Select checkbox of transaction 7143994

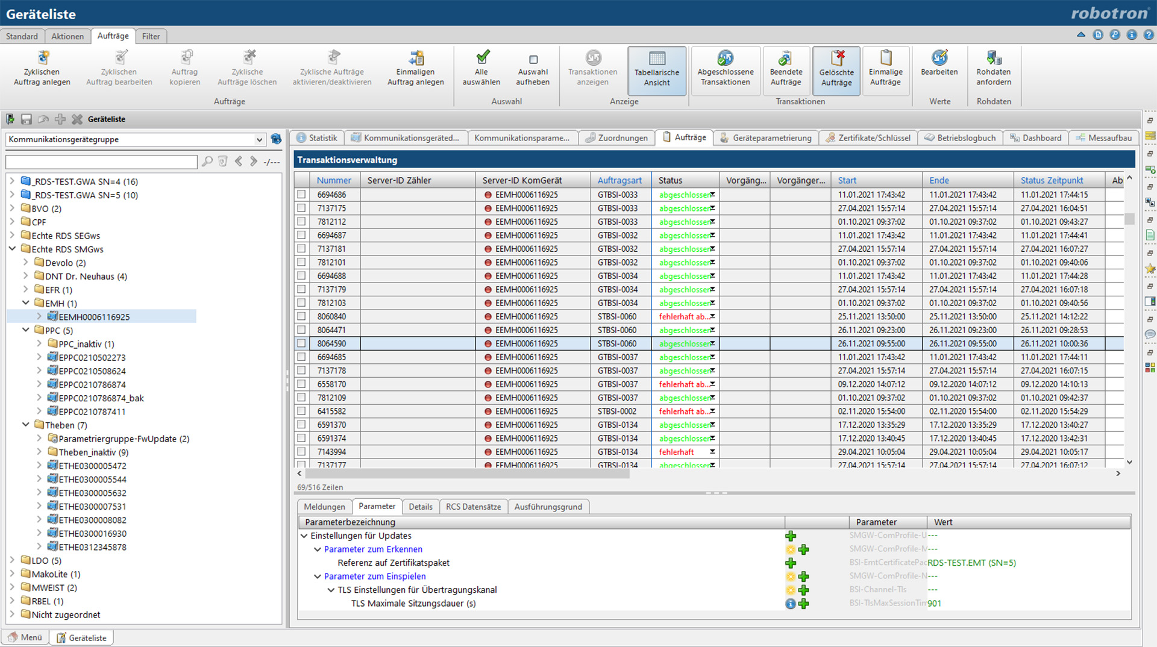[x=301, y=452]
